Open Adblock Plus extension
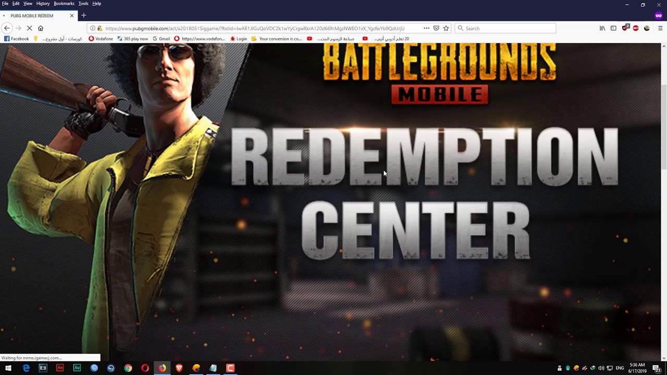667x375 pixels. 636,28
